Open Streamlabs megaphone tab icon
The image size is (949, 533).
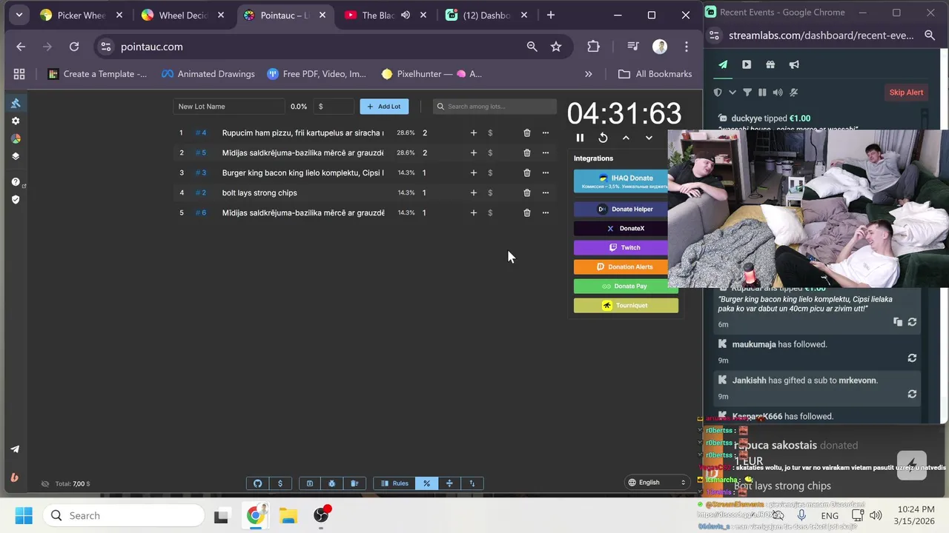pos(794,64)
